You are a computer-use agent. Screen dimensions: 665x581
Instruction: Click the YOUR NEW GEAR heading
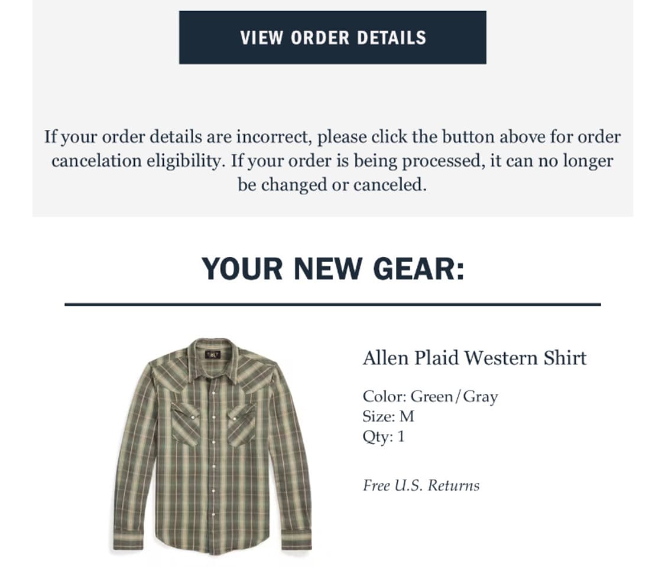click(x=333, y=269)
